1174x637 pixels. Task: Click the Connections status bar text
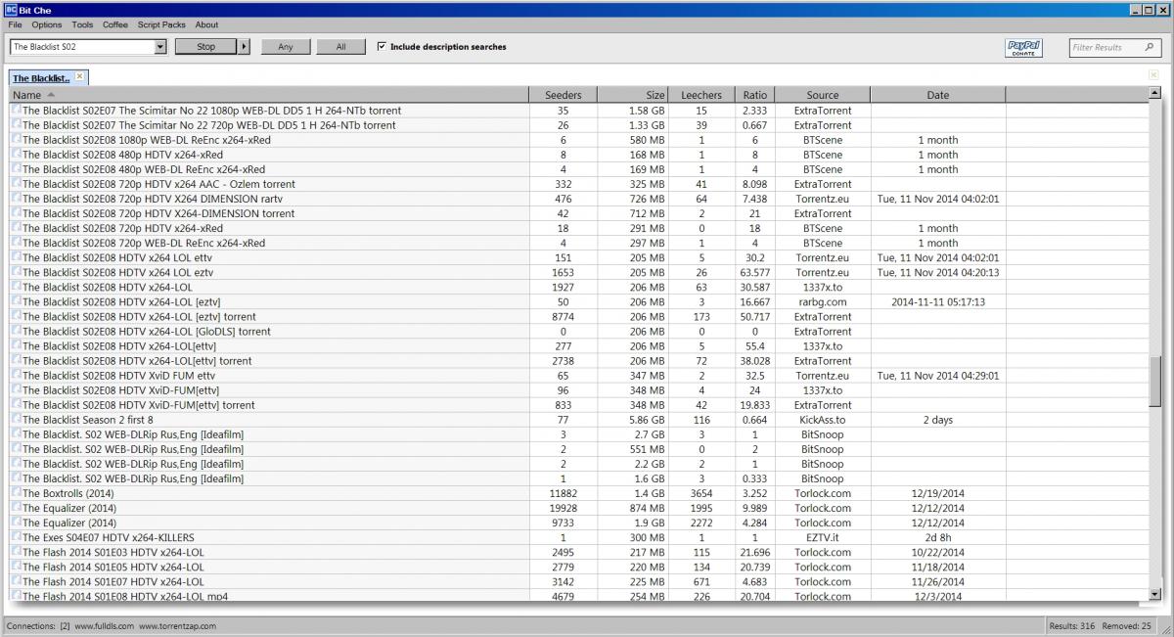112,625
